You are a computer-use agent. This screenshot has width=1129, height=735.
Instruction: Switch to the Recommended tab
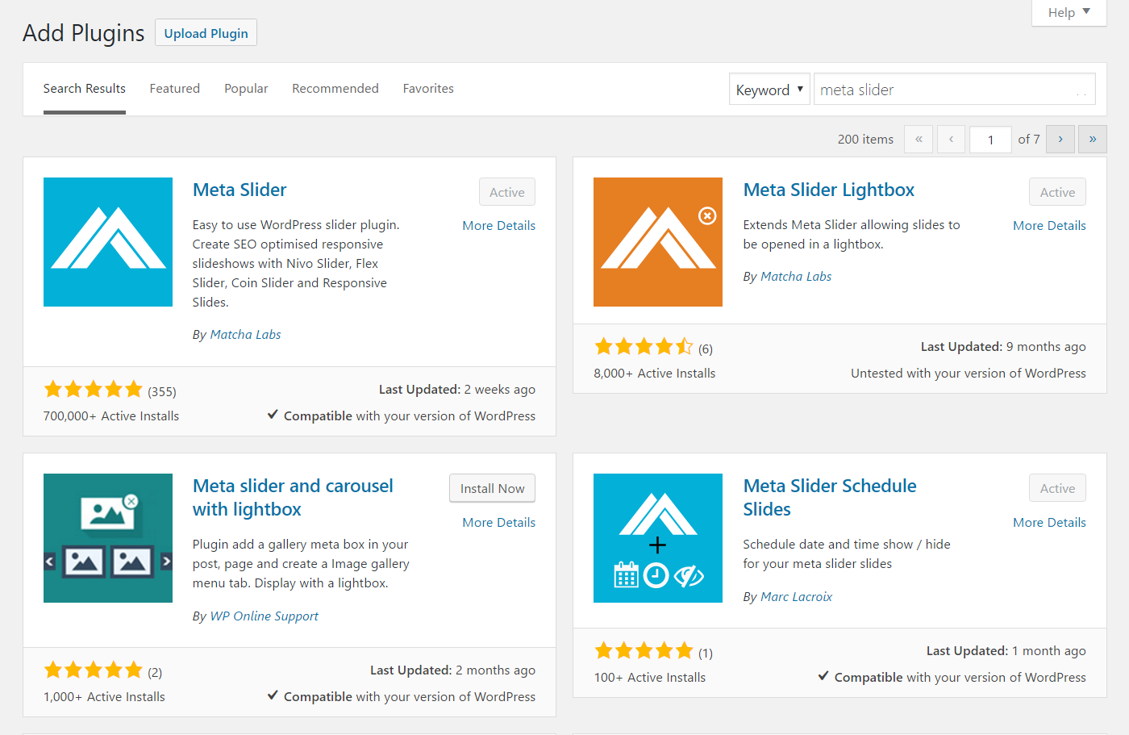(x=335, y=89)
